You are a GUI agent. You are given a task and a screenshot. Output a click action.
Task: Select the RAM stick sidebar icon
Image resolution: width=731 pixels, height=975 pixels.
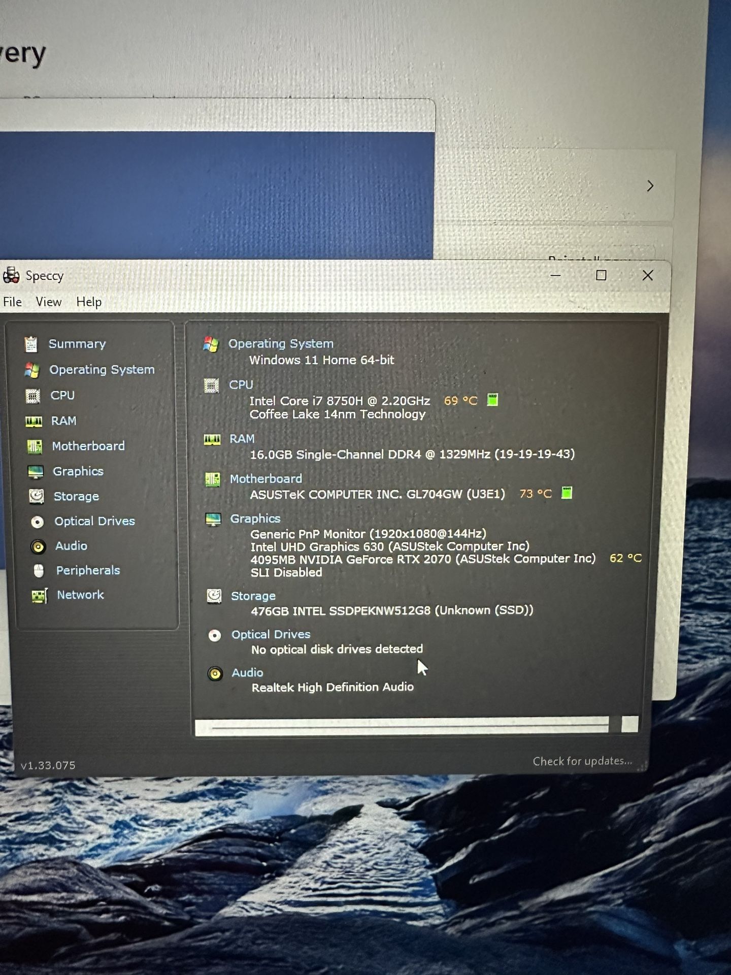click(34, 421)
